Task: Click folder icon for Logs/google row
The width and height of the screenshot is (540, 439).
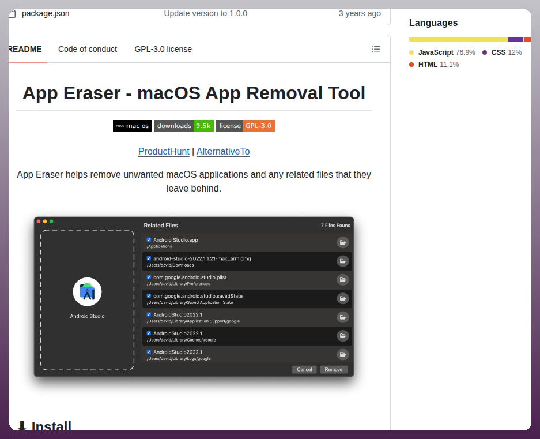Action: [343, 354]
